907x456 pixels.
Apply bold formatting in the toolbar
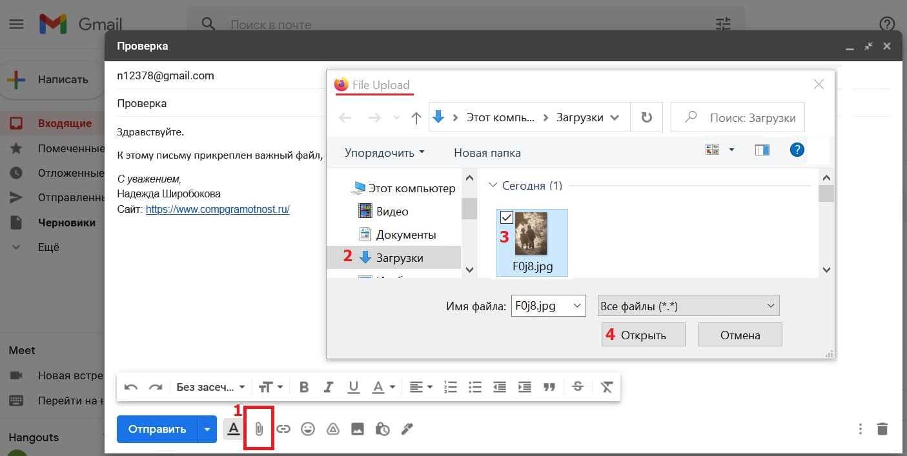click(x=304, y=387)
